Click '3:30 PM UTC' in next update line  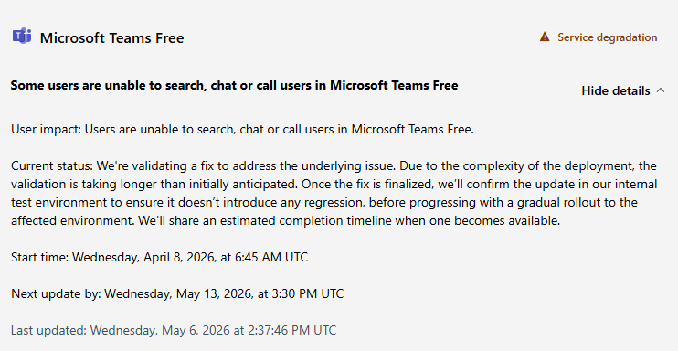(x=307, y=293)
